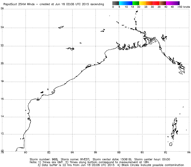
Task: Click the legend label "45"
Action: (172, 7)
